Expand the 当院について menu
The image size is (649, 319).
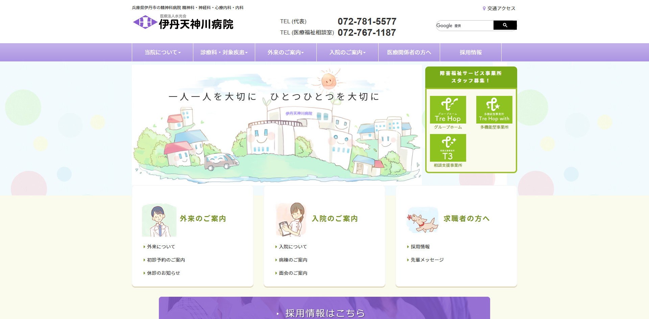[163, 52]
